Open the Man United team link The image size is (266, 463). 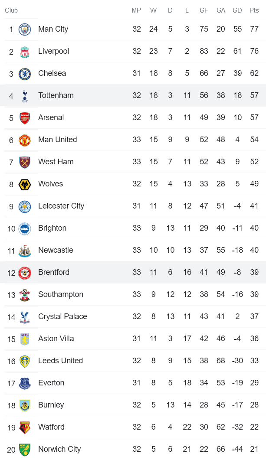point(57,140)
